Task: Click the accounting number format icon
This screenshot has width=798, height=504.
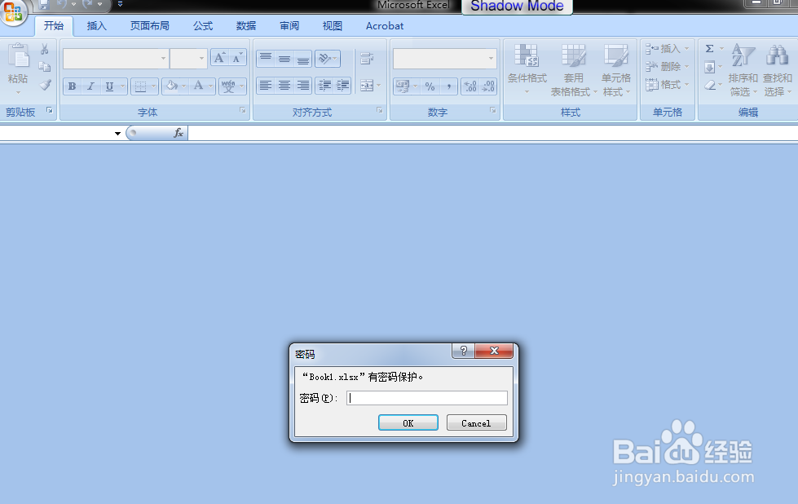Action: (403, 86)
